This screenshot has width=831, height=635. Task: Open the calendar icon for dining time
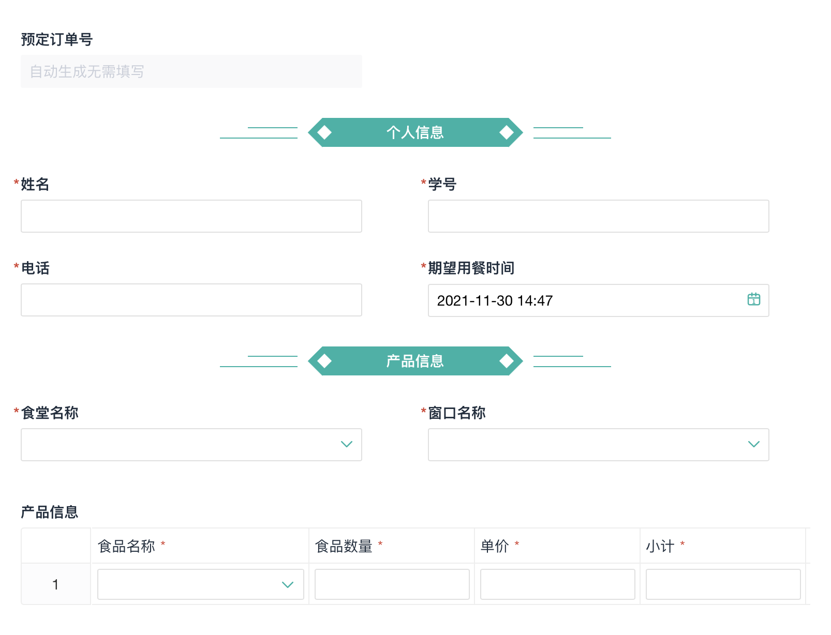coord(753,299)
